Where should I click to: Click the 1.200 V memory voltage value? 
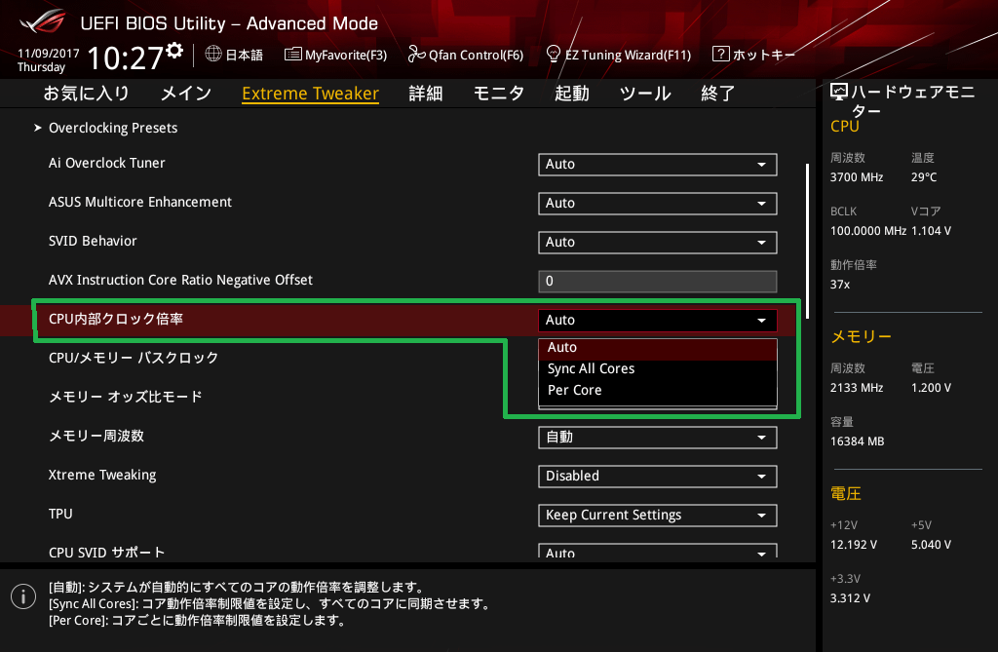coord(931,388)
